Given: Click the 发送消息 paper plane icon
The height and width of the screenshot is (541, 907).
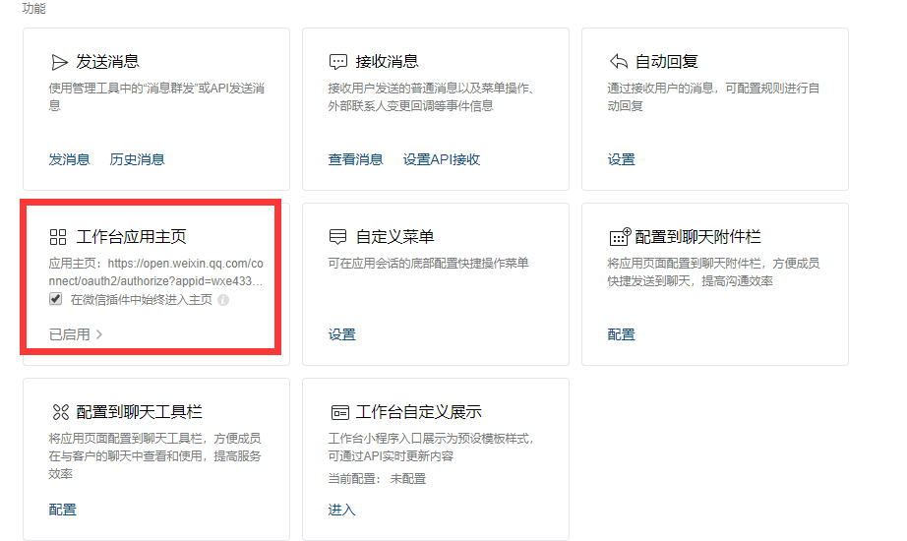Looking at the screenshot, I should pos(59,62).
